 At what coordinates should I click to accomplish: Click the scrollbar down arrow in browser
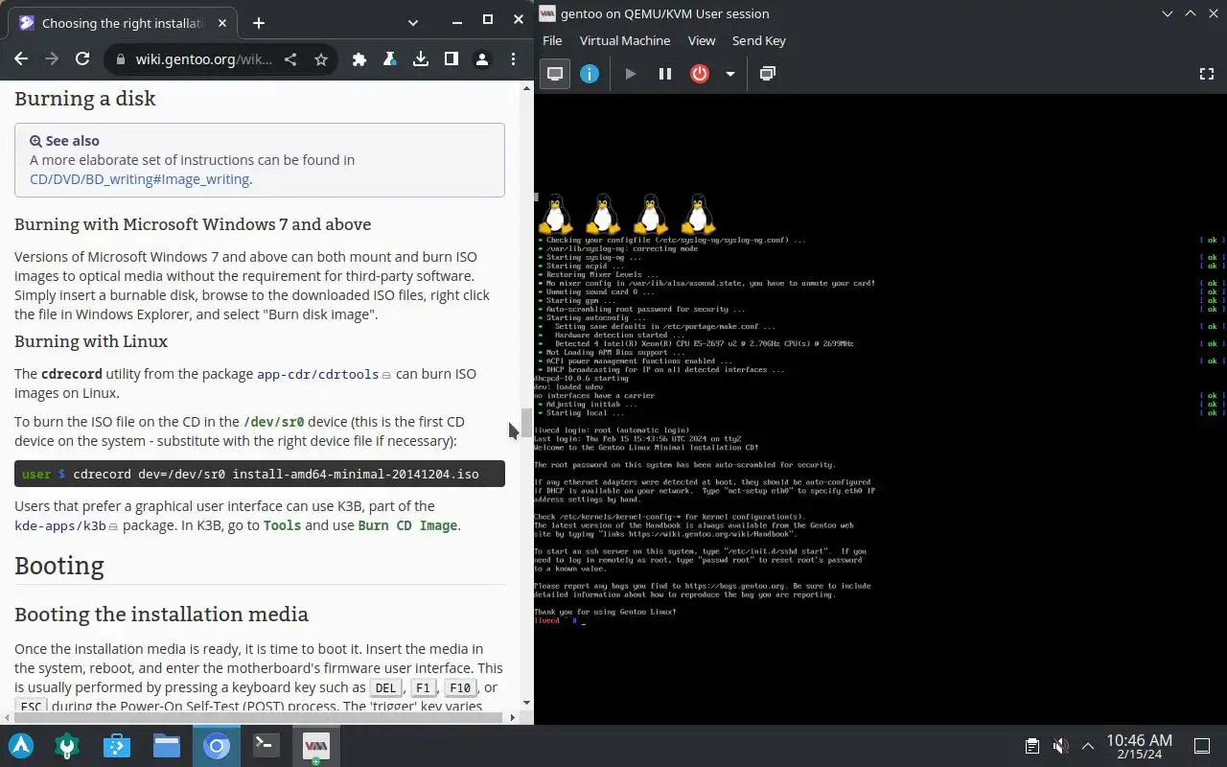tap(526, 703)
